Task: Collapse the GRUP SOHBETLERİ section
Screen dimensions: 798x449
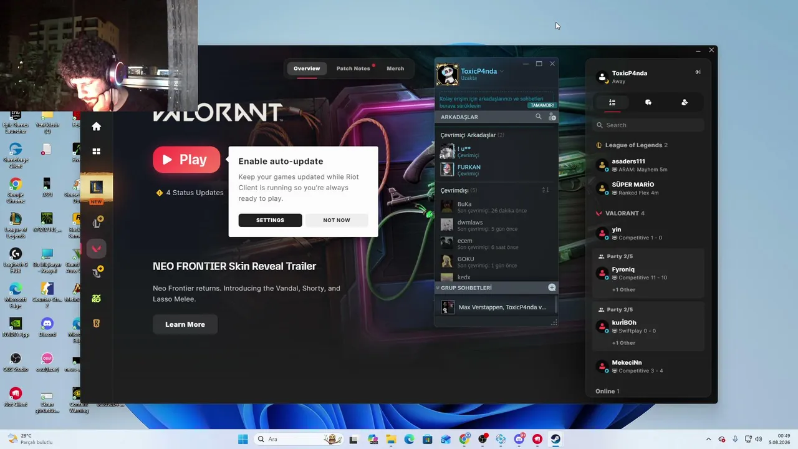Action: 438,287
